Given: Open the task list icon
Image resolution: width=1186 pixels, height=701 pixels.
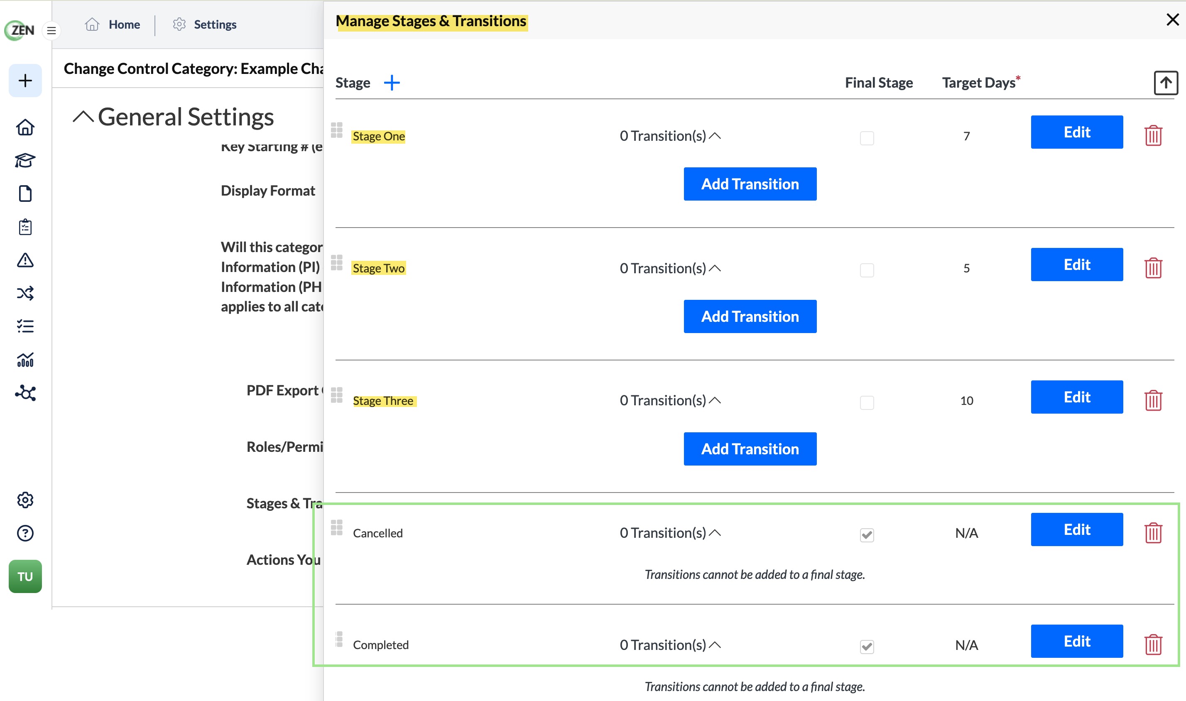Looking at the screenshot, I should 25,326.
